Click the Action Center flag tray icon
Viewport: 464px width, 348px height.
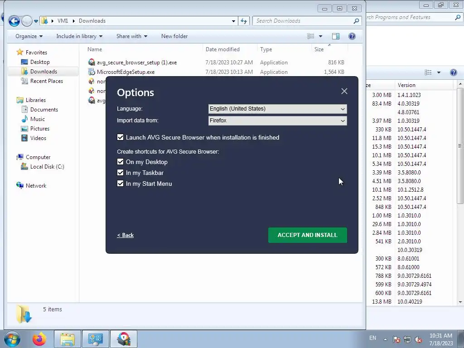[x=396, y=339]
